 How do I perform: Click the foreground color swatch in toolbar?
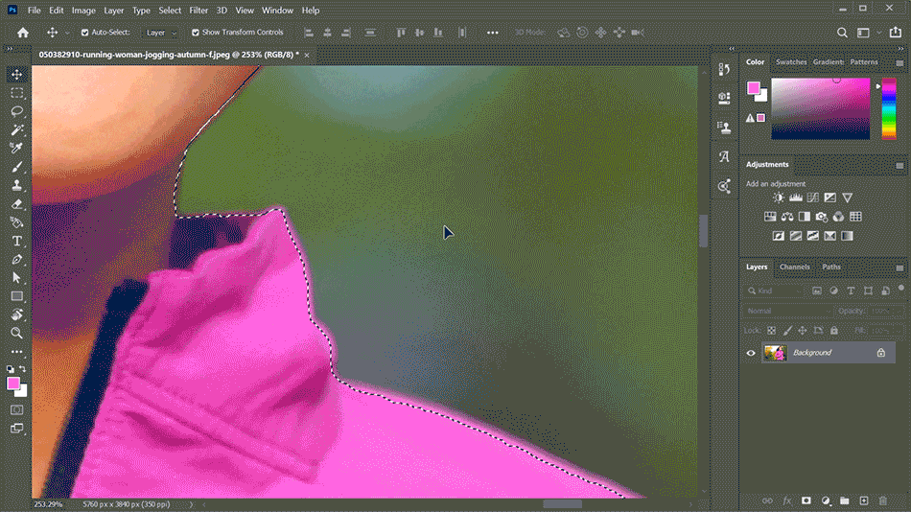pyautogui.click(x=12, y=383)
